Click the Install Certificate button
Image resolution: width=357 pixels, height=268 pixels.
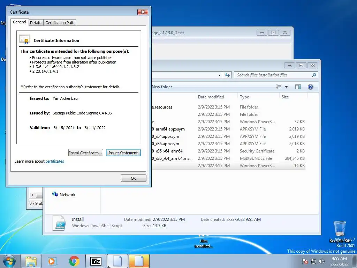coord(86,153)
